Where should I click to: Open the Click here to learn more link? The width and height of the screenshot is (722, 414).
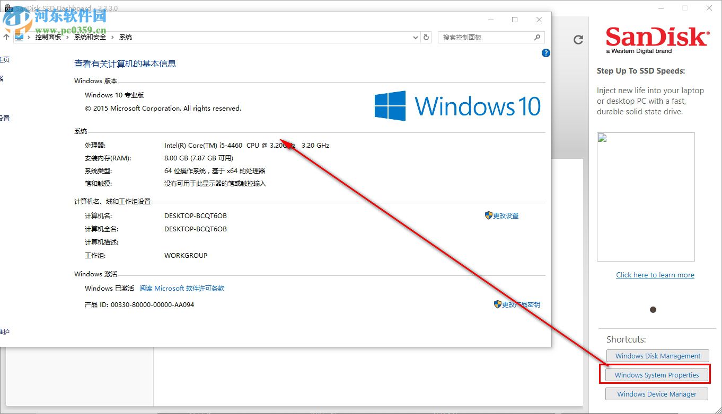(655, 275)
